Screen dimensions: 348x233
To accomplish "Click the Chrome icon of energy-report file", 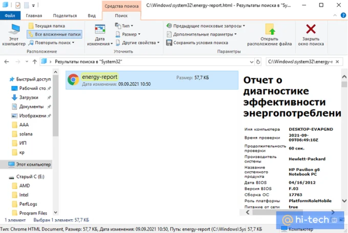I will pyautogui.click(x=73, y=80).
